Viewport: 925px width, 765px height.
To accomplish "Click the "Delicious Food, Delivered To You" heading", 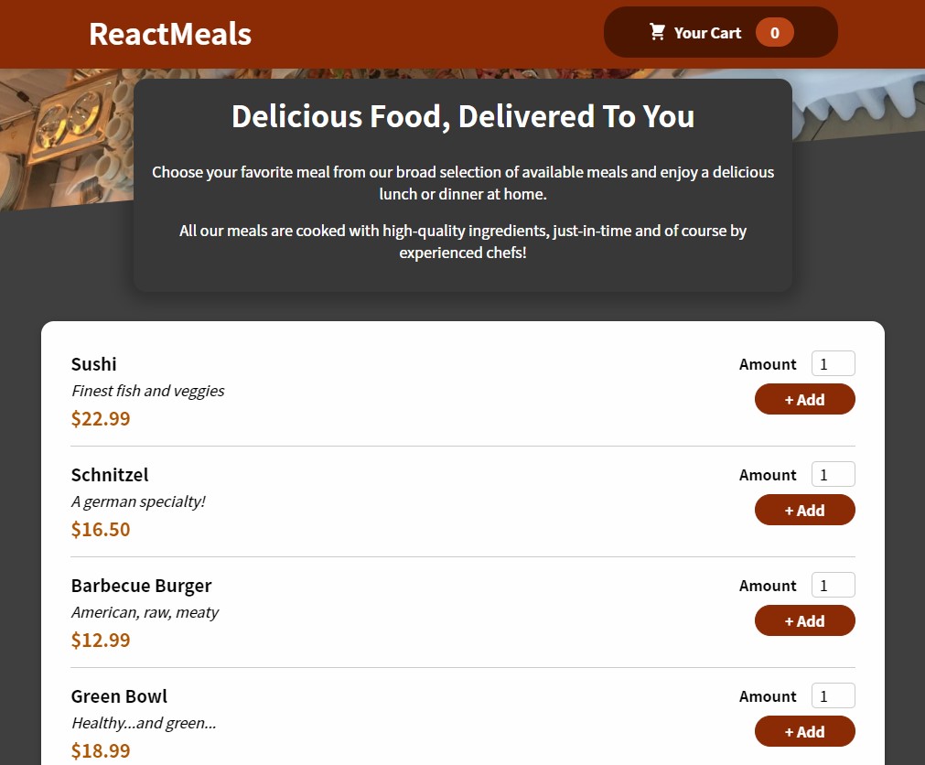I will point(463,117).
